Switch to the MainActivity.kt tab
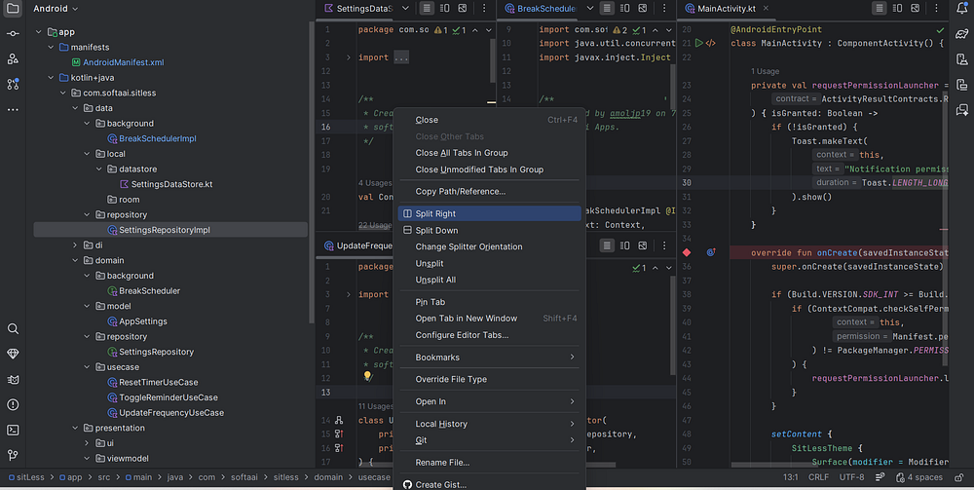Image resolution: width=974 pixels, height=490 pixels. pyautogui.click(x=727, y=8)
